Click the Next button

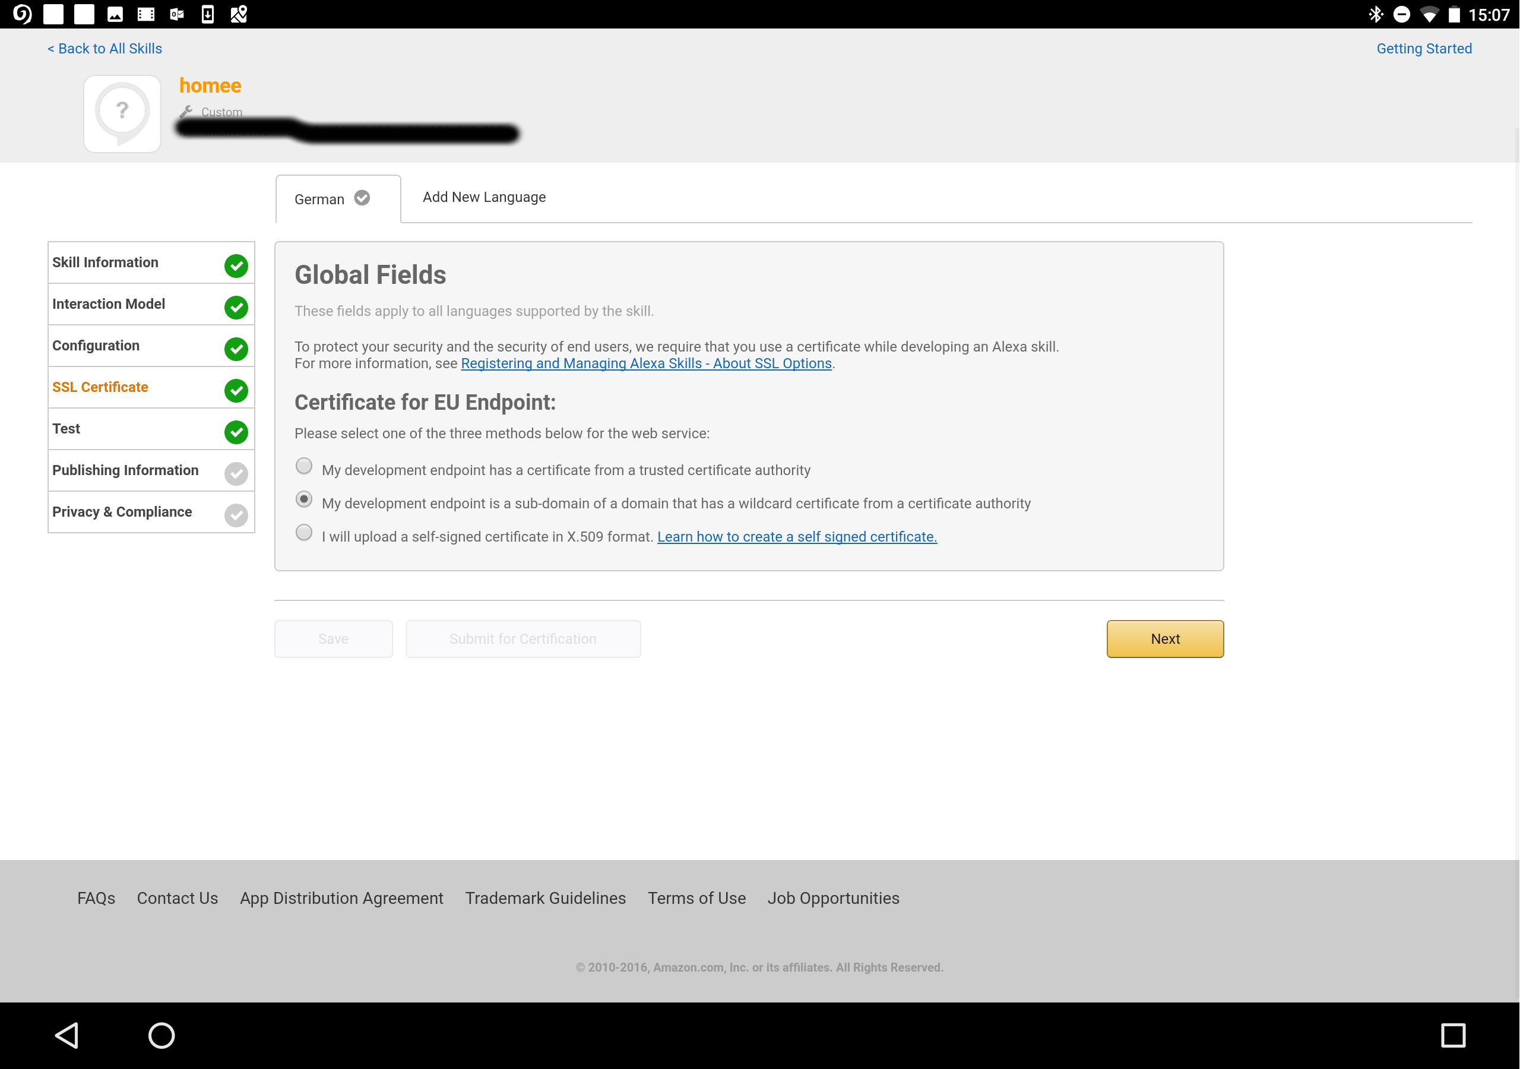point(1164,637)
